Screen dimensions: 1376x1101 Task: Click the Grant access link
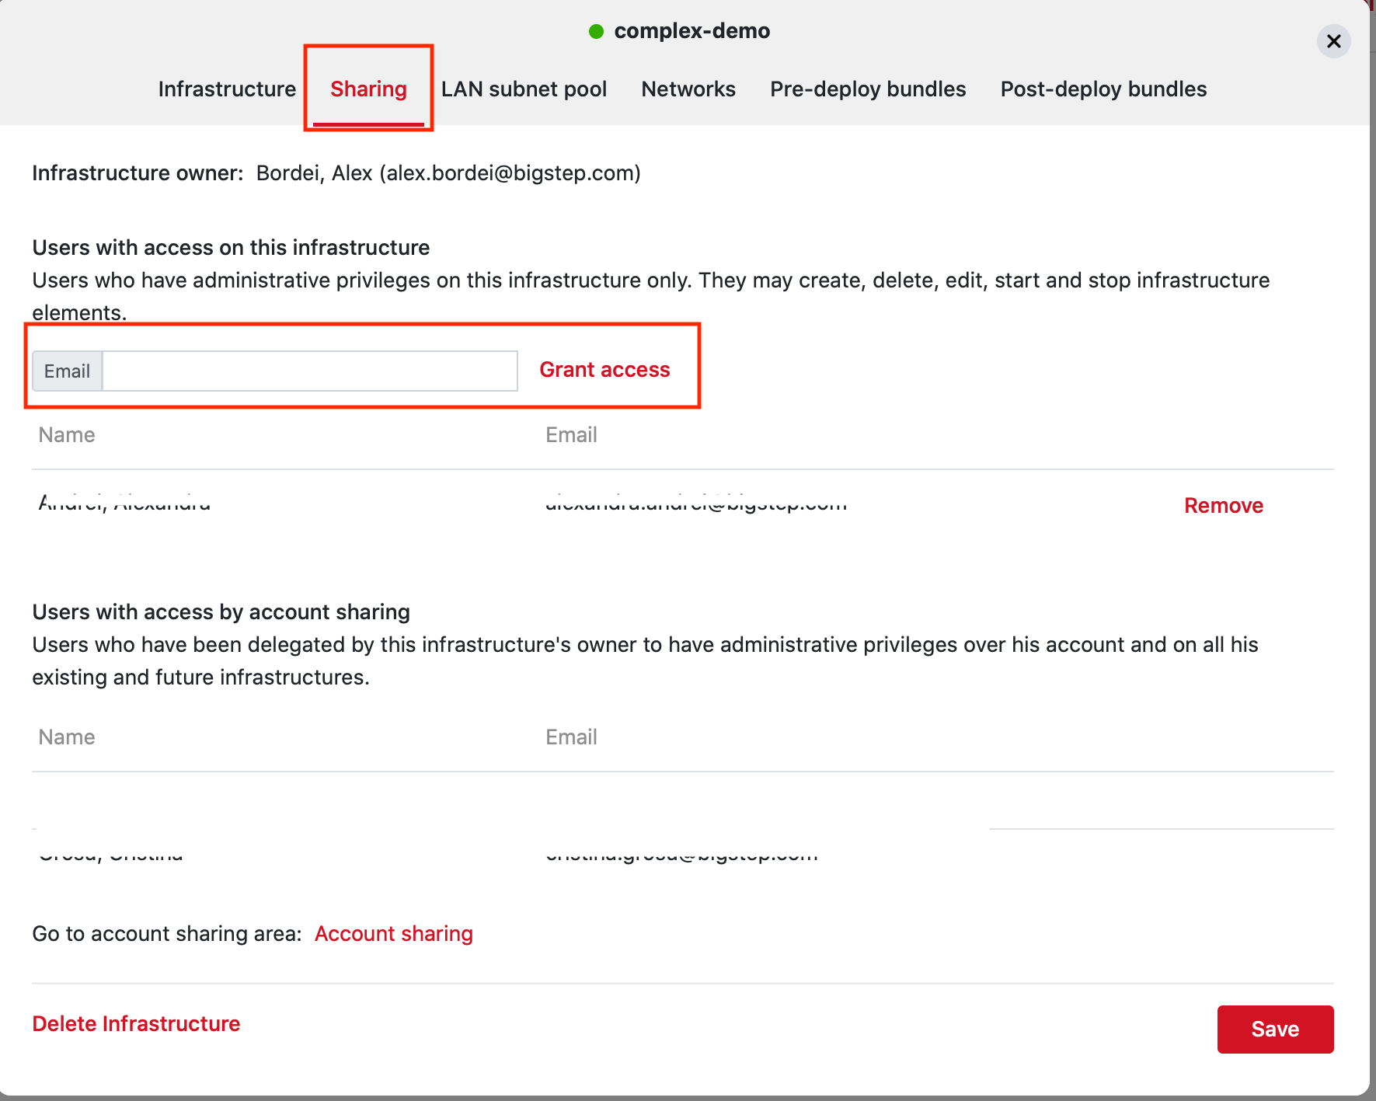[x=604, y=370]
